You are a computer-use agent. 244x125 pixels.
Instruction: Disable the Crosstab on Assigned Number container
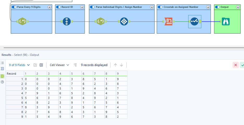coord(160,7)
